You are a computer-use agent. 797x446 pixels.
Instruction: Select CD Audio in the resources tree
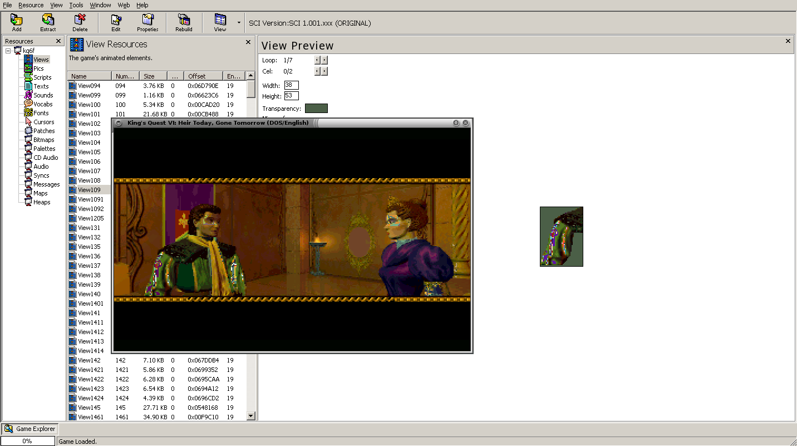click(x=46, y=158)
